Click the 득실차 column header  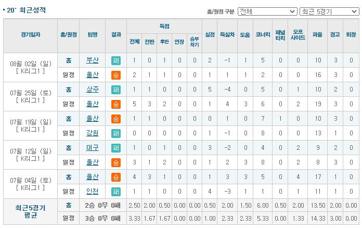[x=227, y=35]
